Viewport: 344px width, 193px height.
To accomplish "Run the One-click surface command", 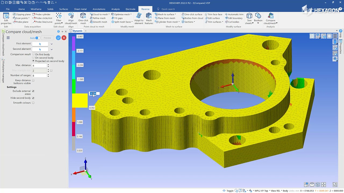I will [x=192, y=14].
